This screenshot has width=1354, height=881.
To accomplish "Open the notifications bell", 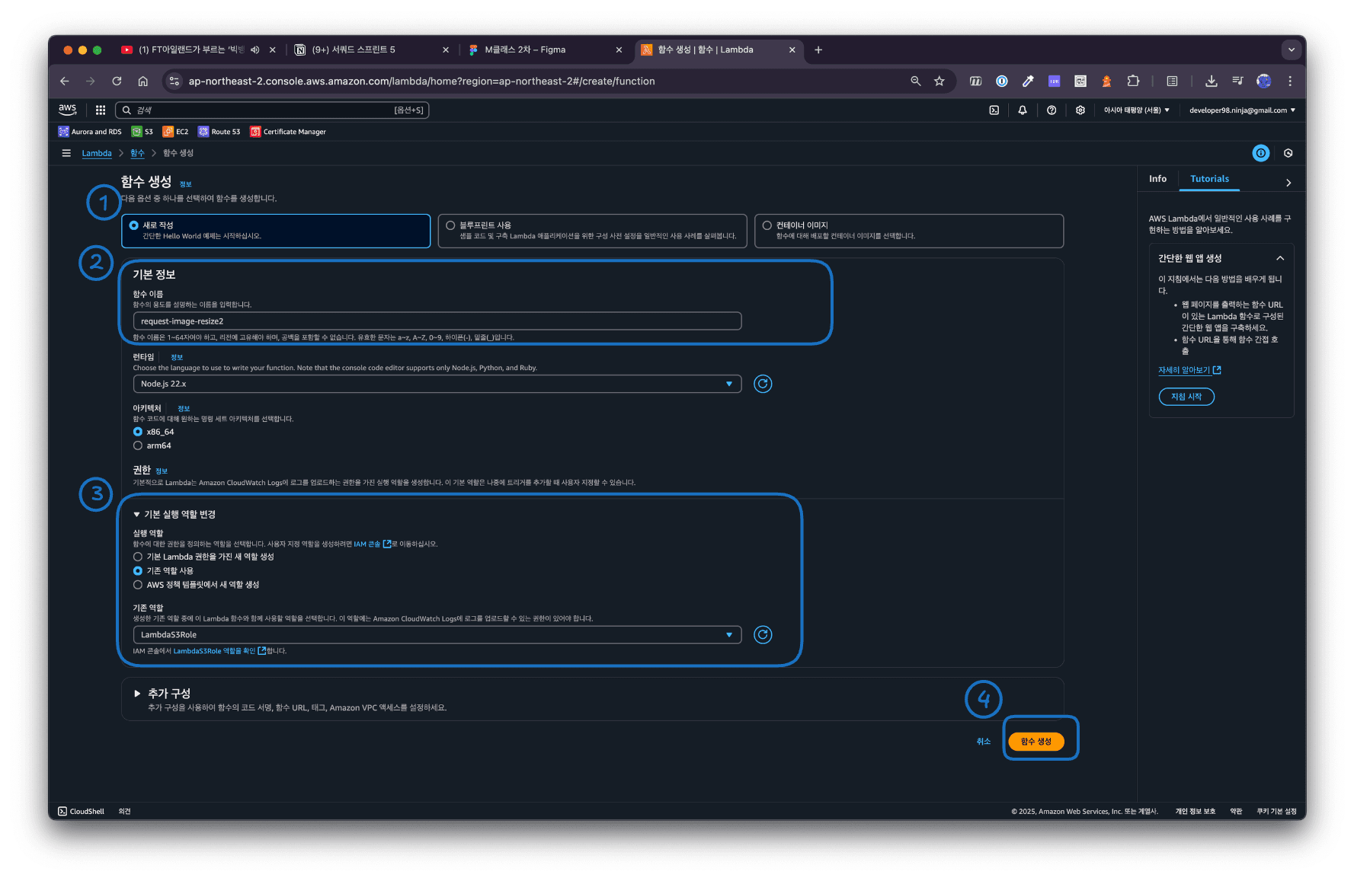I will (x=1023, y=110).
